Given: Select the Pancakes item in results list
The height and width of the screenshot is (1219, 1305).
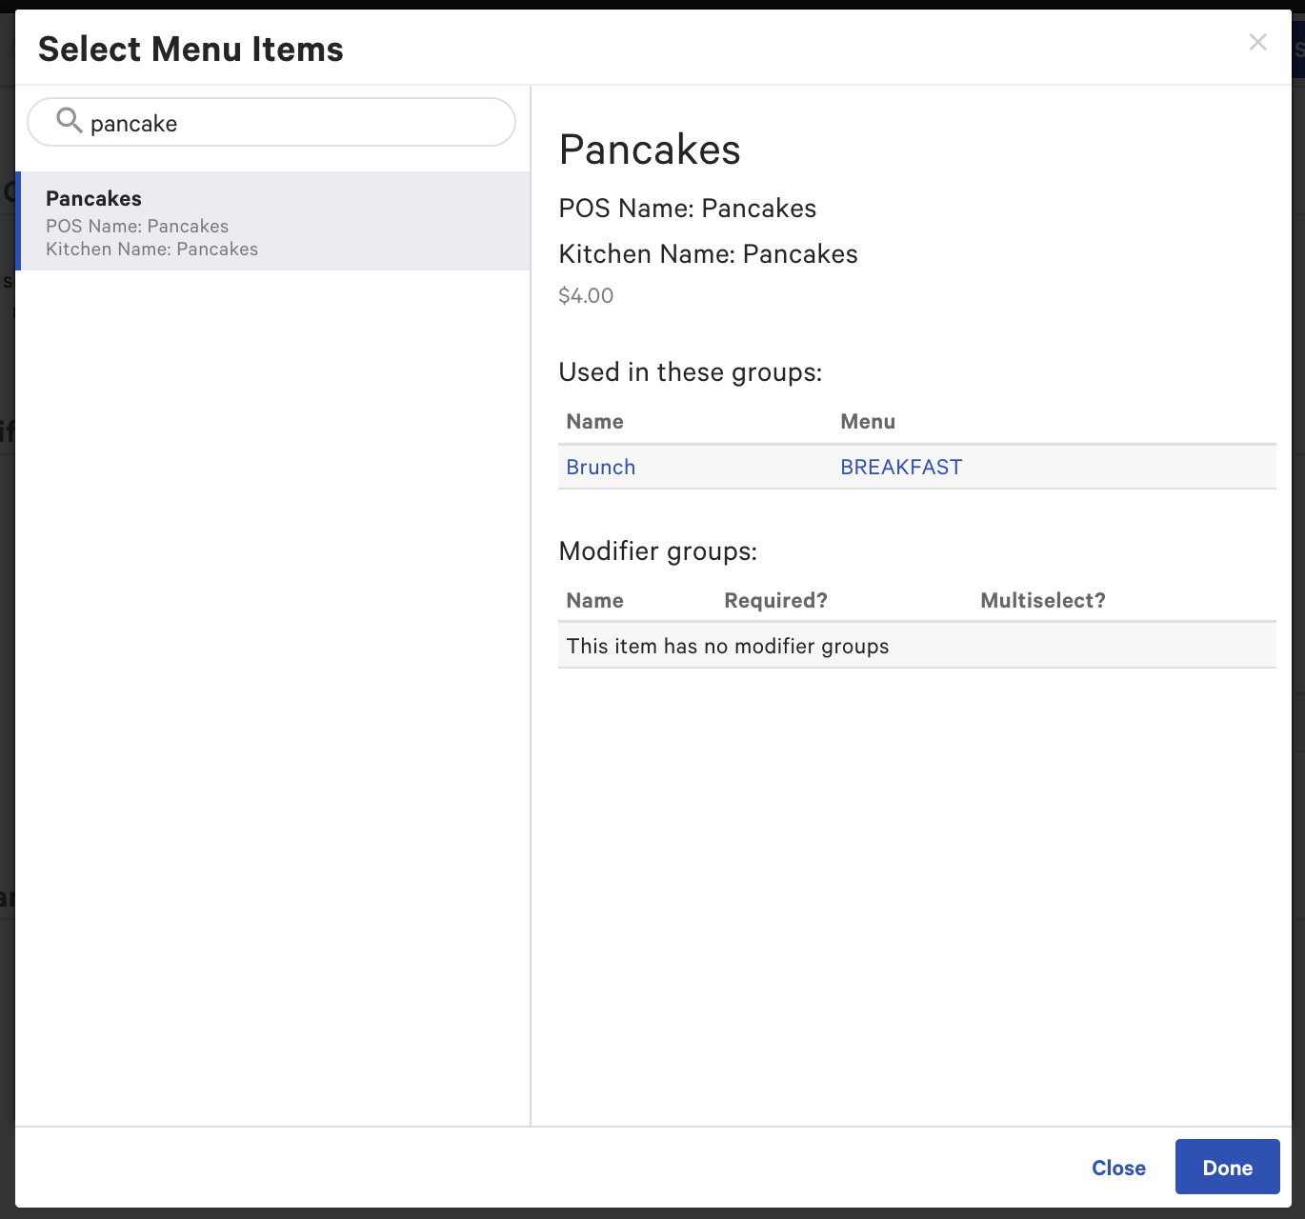Looking at the screenshot, I should pos(272,222).
